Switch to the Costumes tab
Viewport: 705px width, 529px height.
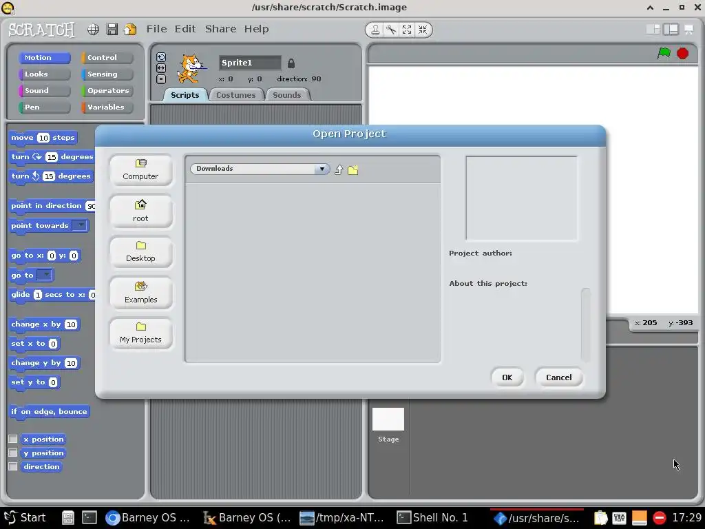236,95
